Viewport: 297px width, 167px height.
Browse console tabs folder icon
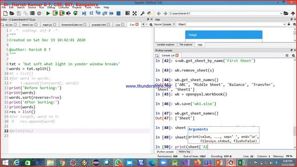[157, 56]
